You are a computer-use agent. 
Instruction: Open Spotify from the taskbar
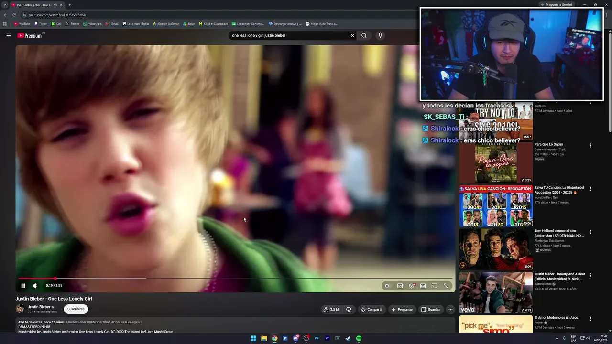pyautogui.click(x=359, y=338)
